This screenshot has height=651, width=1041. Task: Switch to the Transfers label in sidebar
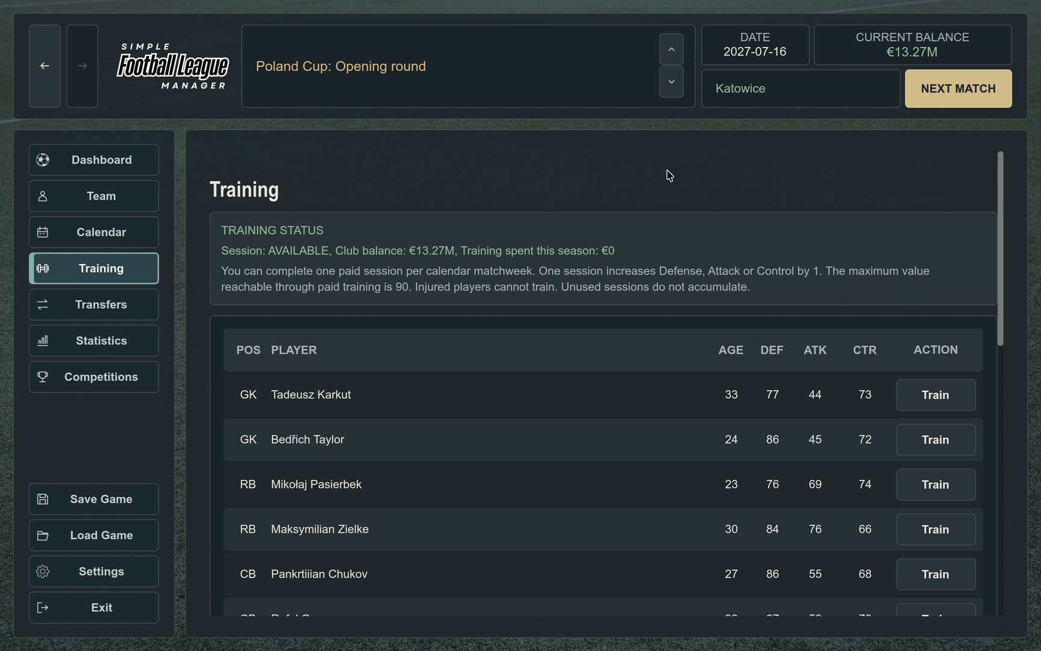coord(101,304)
